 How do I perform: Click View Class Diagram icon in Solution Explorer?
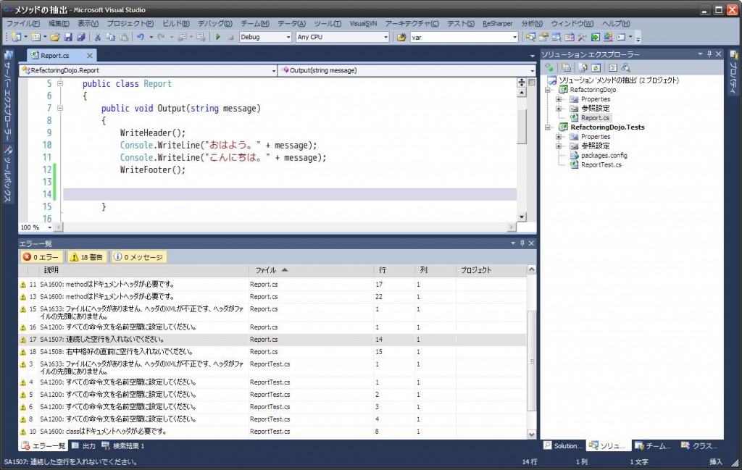tap(626, 67)
